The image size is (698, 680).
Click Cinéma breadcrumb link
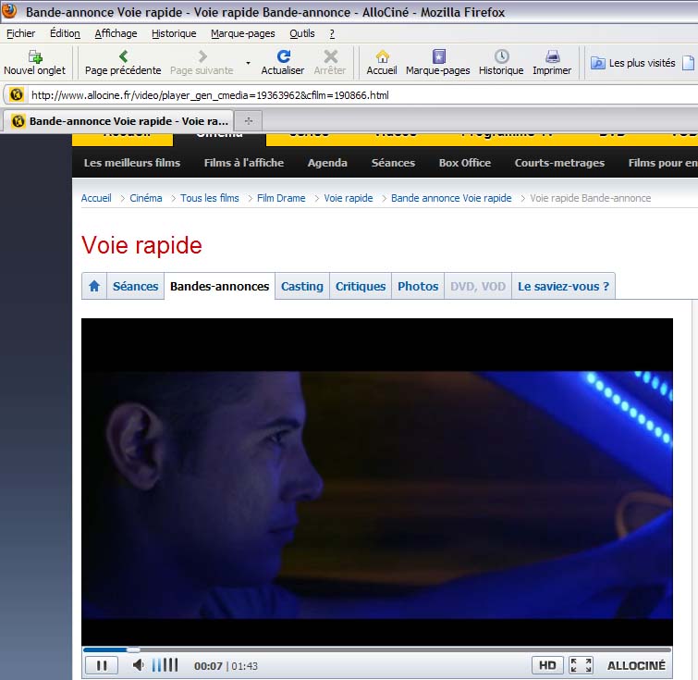[x=145, y=198]
